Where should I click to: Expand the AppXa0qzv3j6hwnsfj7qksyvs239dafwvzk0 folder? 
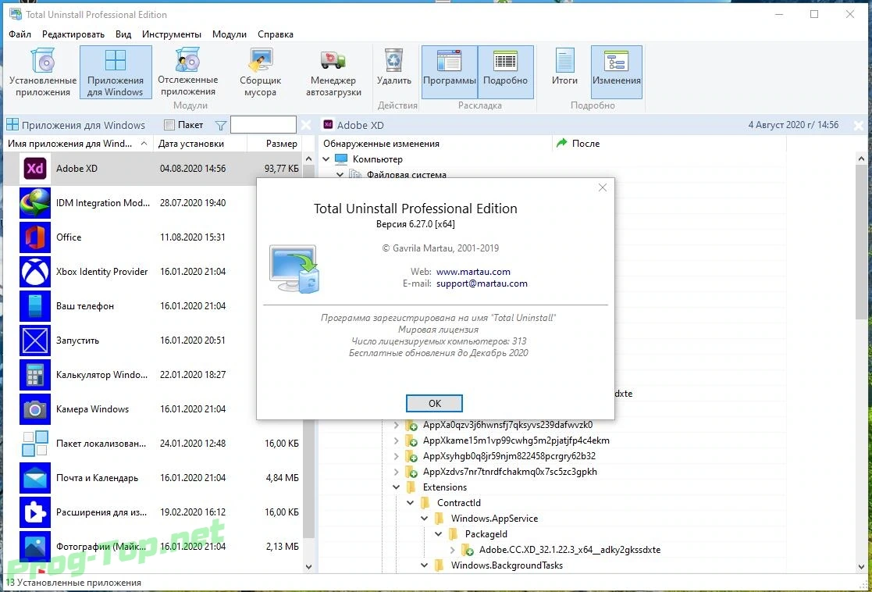(x=396, y=425)
